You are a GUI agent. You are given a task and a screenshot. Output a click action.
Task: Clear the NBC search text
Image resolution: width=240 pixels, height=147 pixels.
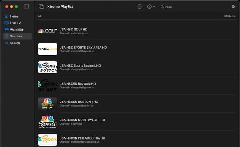[x=233, y=7]
